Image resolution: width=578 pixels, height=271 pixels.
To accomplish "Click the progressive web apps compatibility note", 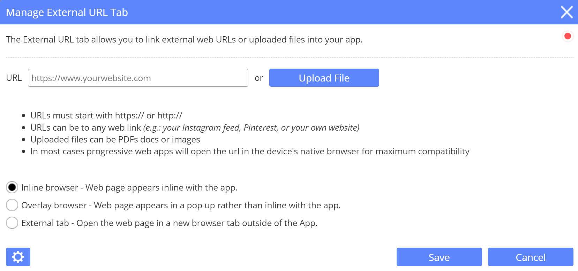I will 250,152.
